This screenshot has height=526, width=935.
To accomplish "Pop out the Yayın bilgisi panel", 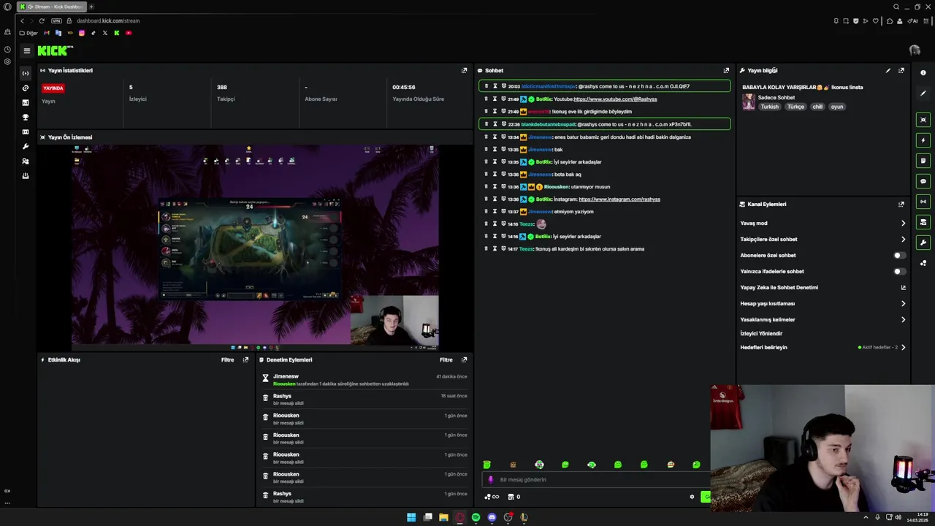I will pos(901,70).
